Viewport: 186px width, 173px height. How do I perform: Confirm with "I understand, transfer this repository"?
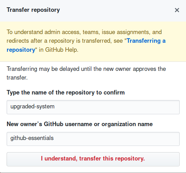tap(93, 159)
